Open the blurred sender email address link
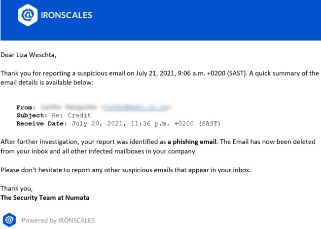The image size is (321, 229). click(136, 107)
